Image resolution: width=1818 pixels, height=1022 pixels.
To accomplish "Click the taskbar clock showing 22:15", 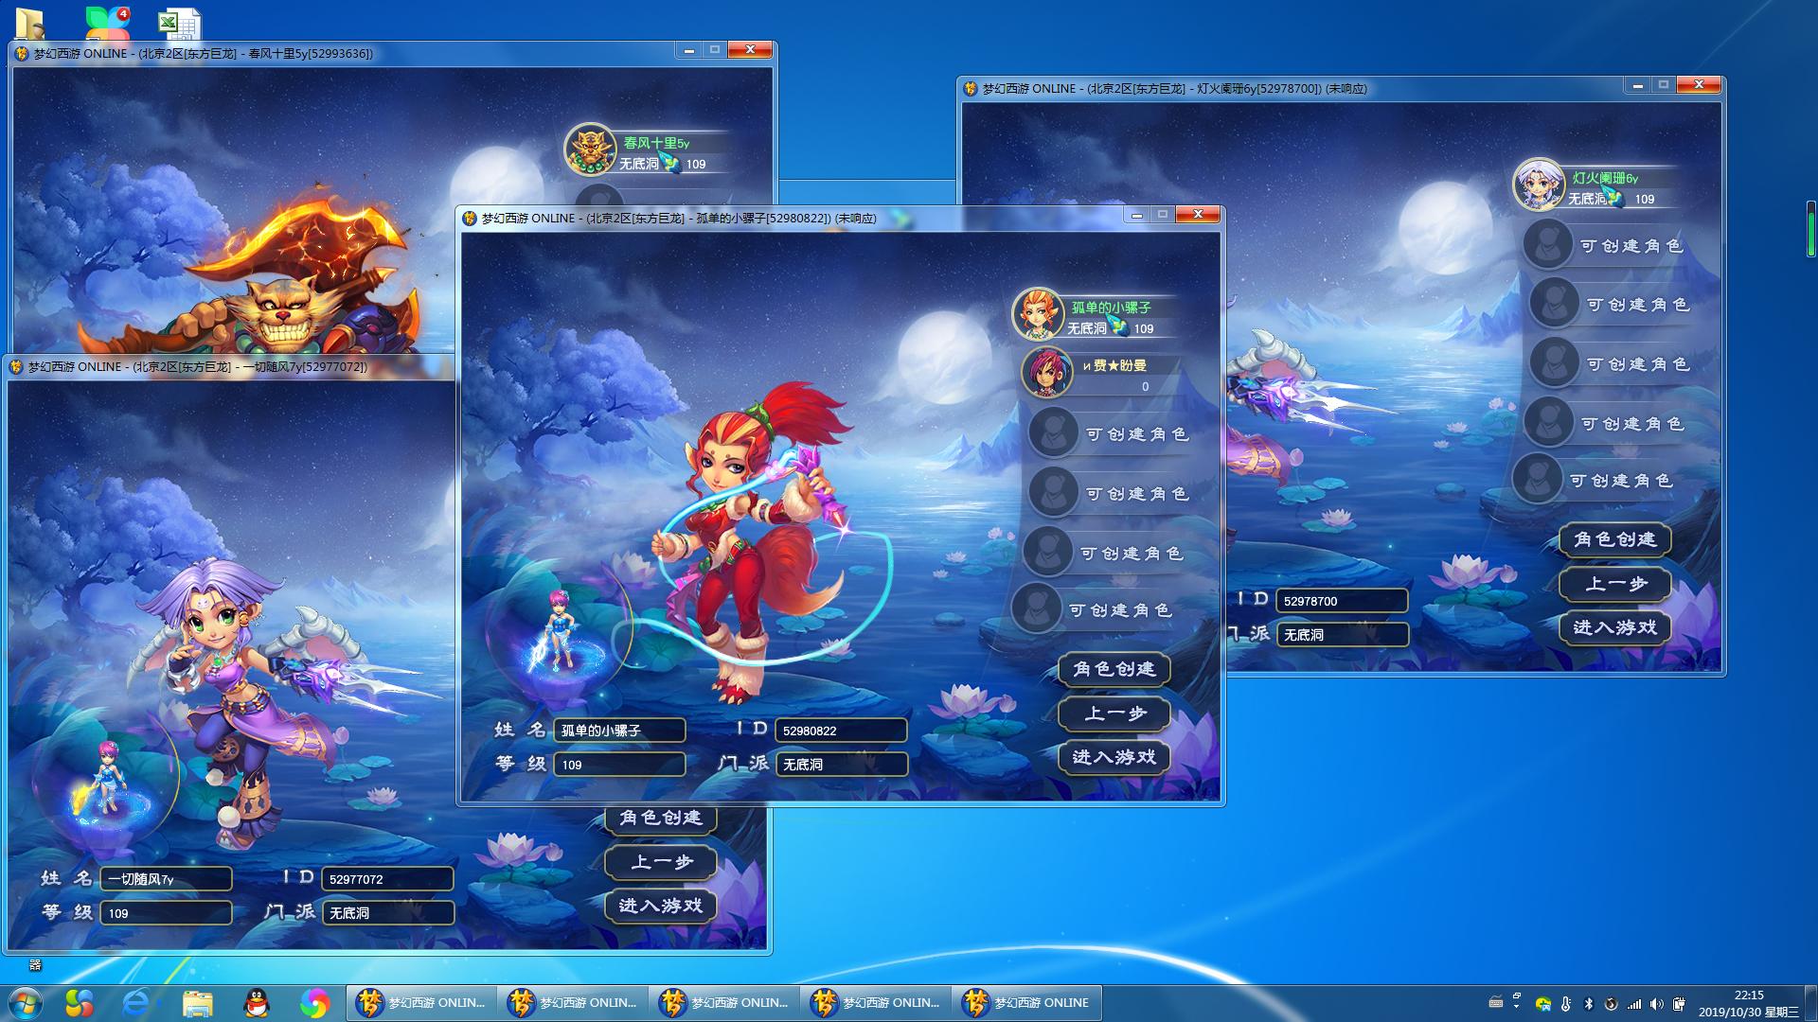I will tap(1748, 1003).
